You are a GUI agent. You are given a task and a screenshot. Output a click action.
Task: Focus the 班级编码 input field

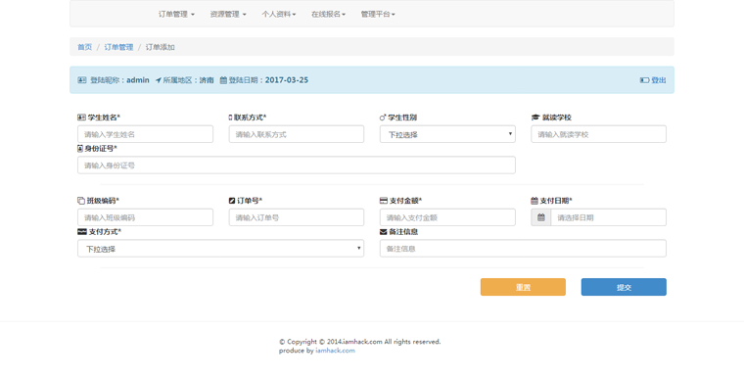point(145,217)
